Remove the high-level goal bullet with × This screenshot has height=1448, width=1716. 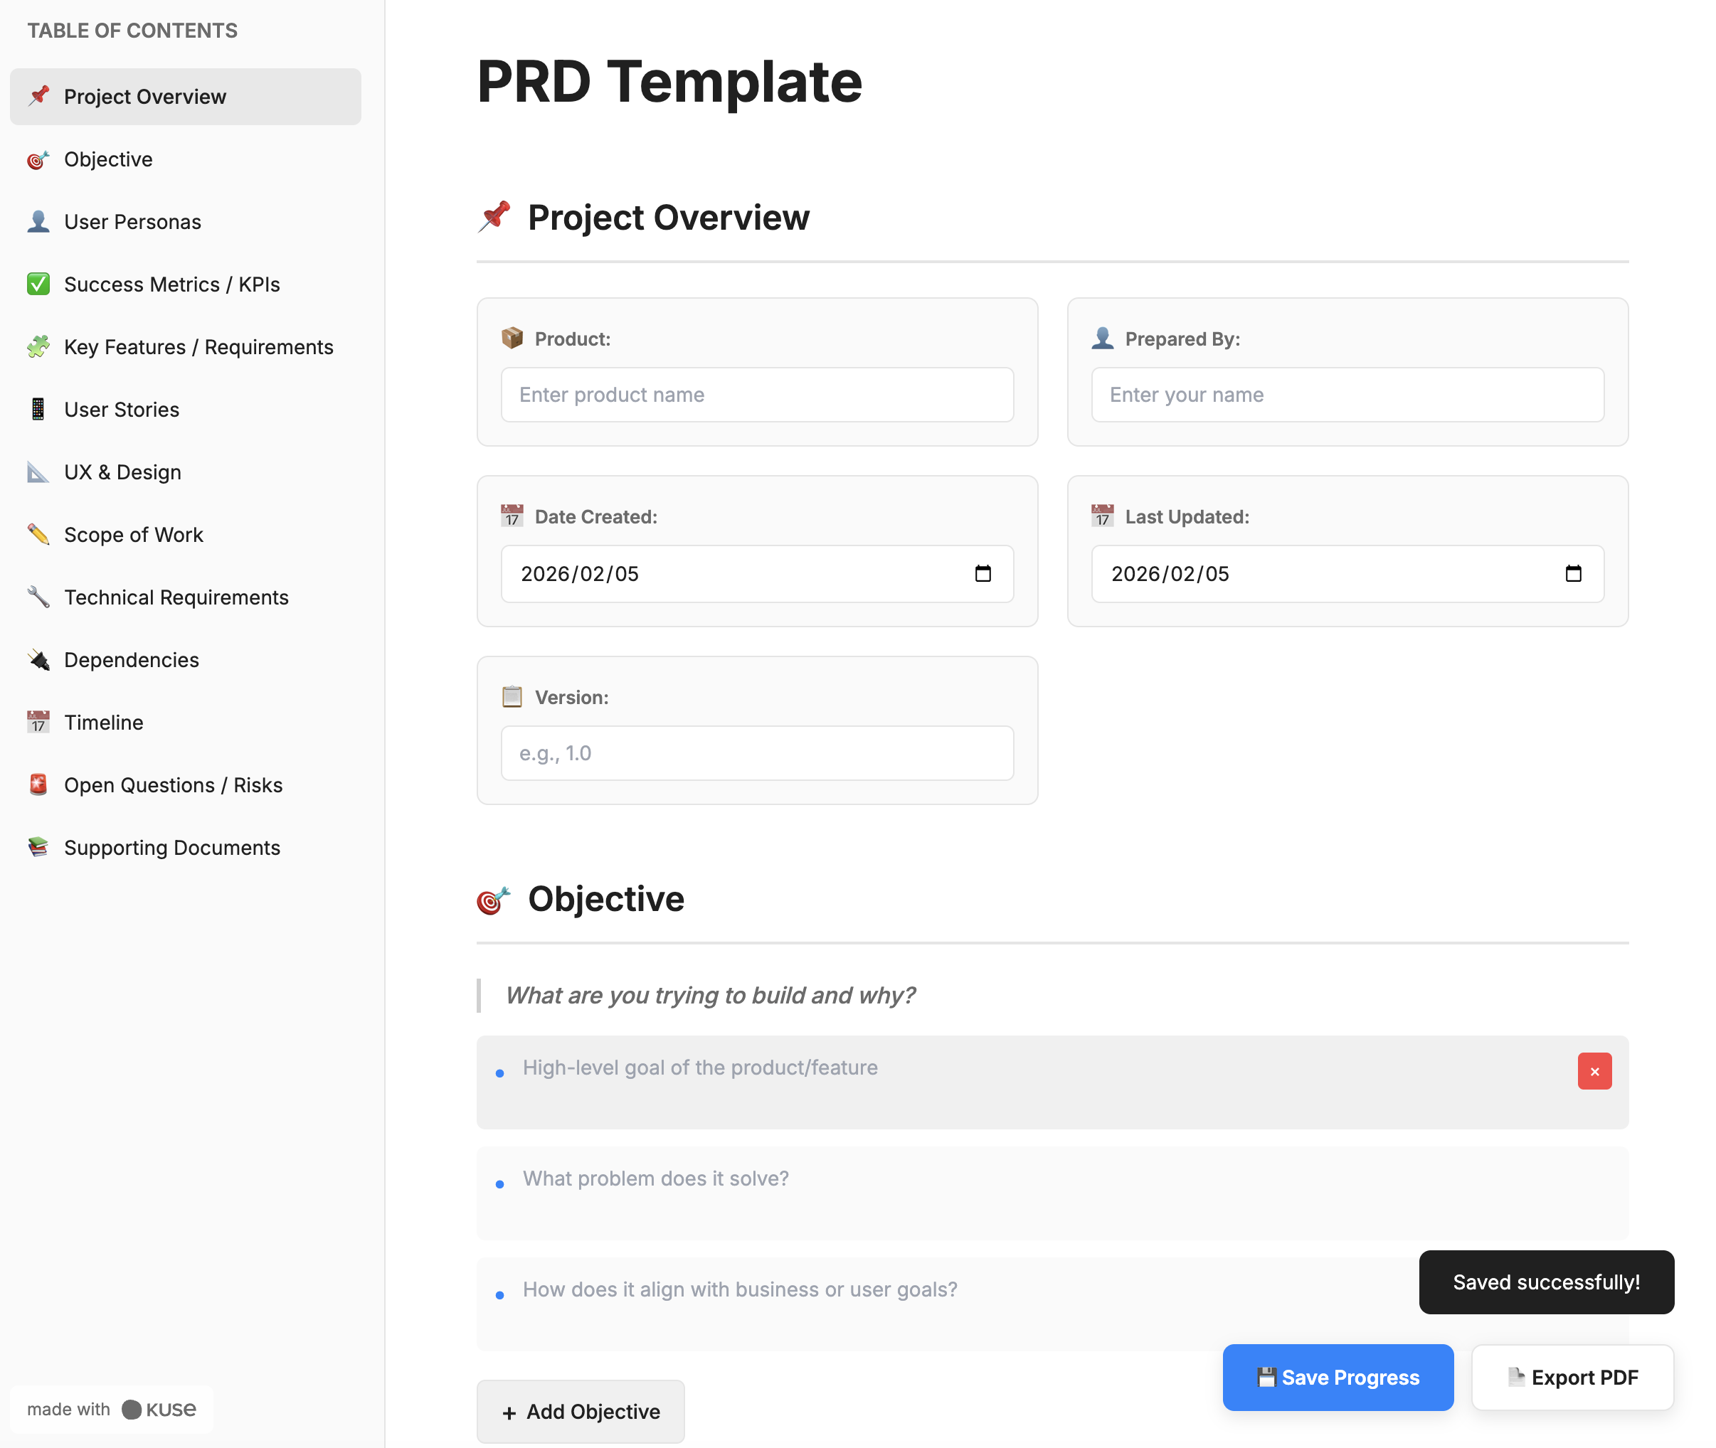1594,1070
